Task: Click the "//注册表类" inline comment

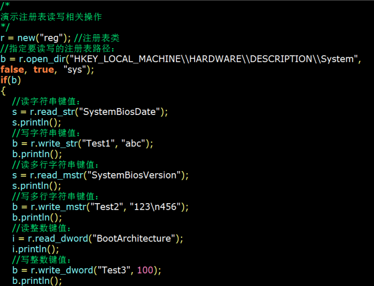Action: [97, 38]
